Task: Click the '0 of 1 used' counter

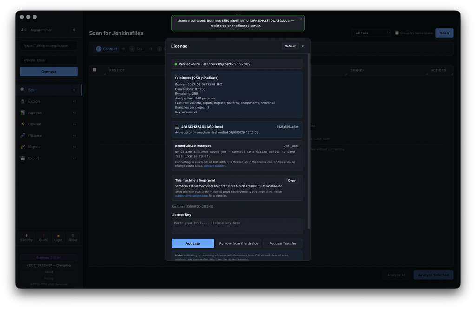Action: point(291,146)
